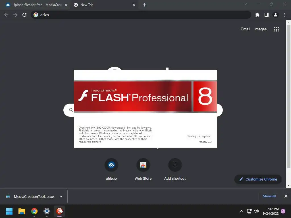The image size is (291, 218).
Task: Click the Customize Chrome button
Action: click(258, 179)
